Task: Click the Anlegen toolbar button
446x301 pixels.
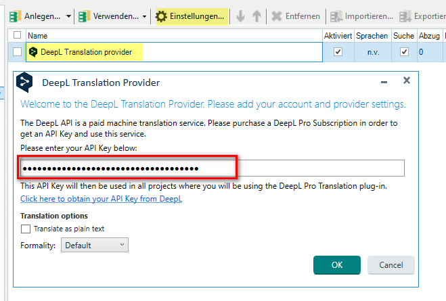Action: point(35,16)
